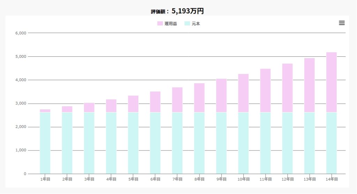Click the 3年目 x-axis label
This screenshot has width=357, height=194.
(x=89, y=179)
